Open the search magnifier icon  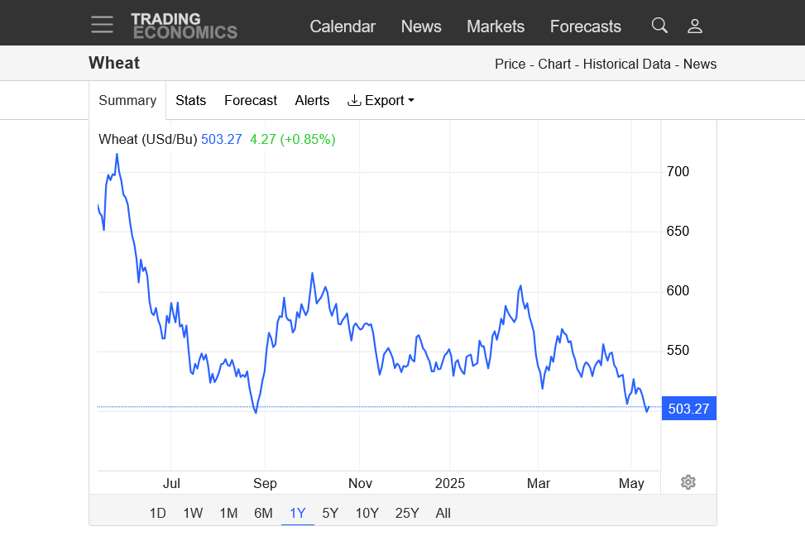click(659, 26)
